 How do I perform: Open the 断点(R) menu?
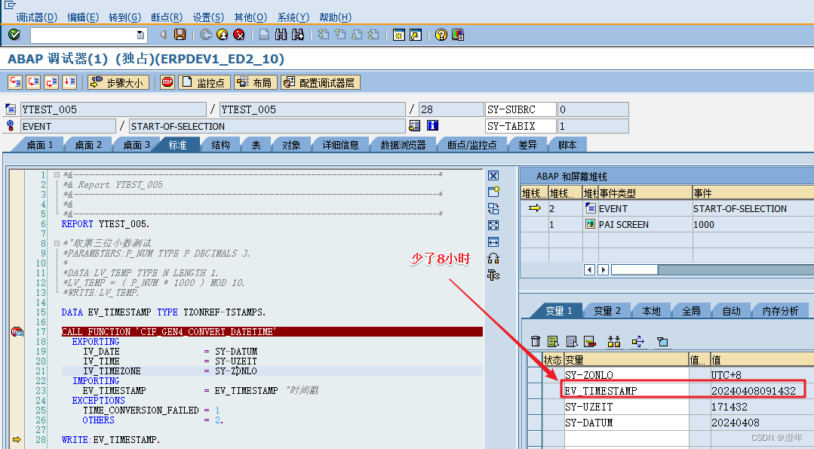[167, 17]
